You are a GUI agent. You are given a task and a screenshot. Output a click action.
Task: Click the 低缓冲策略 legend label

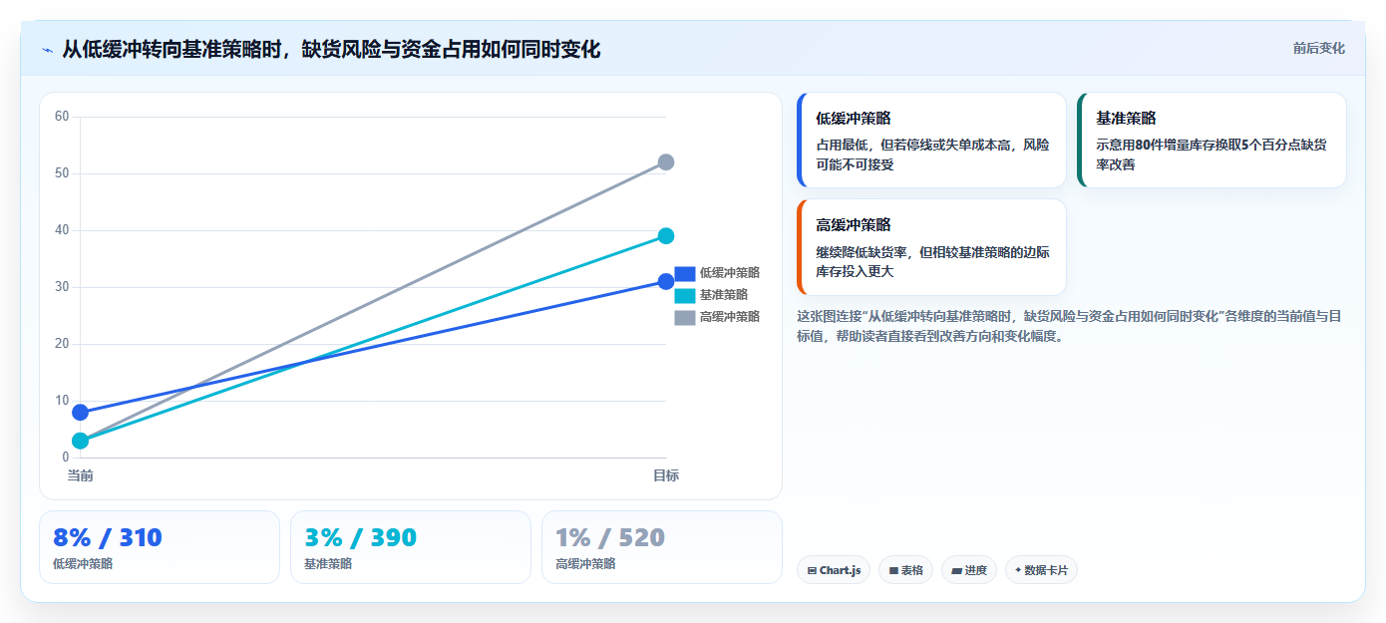730,272
